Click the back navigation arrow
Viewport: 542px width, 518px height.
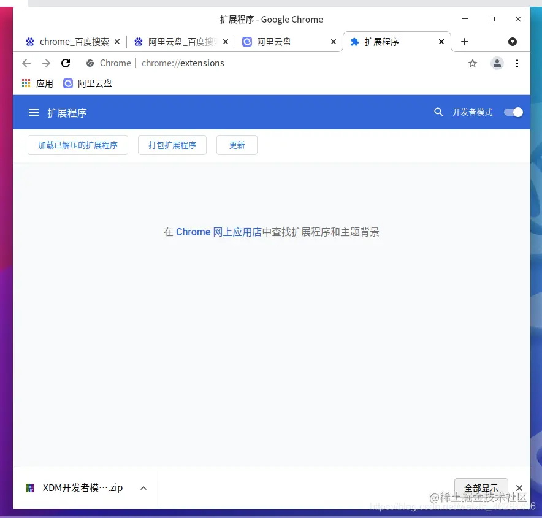tap(26, 63)
